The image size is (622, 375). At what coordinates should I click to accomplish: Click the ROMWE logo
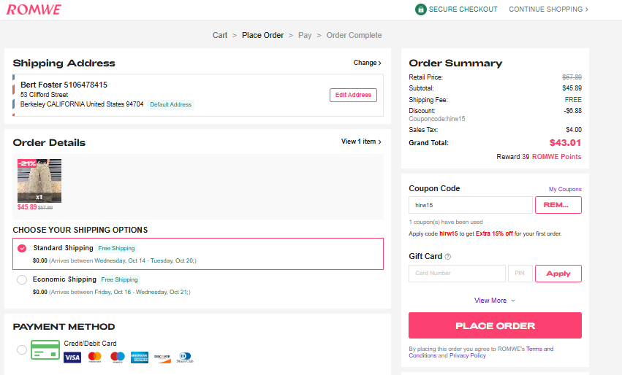coord(34,10)
